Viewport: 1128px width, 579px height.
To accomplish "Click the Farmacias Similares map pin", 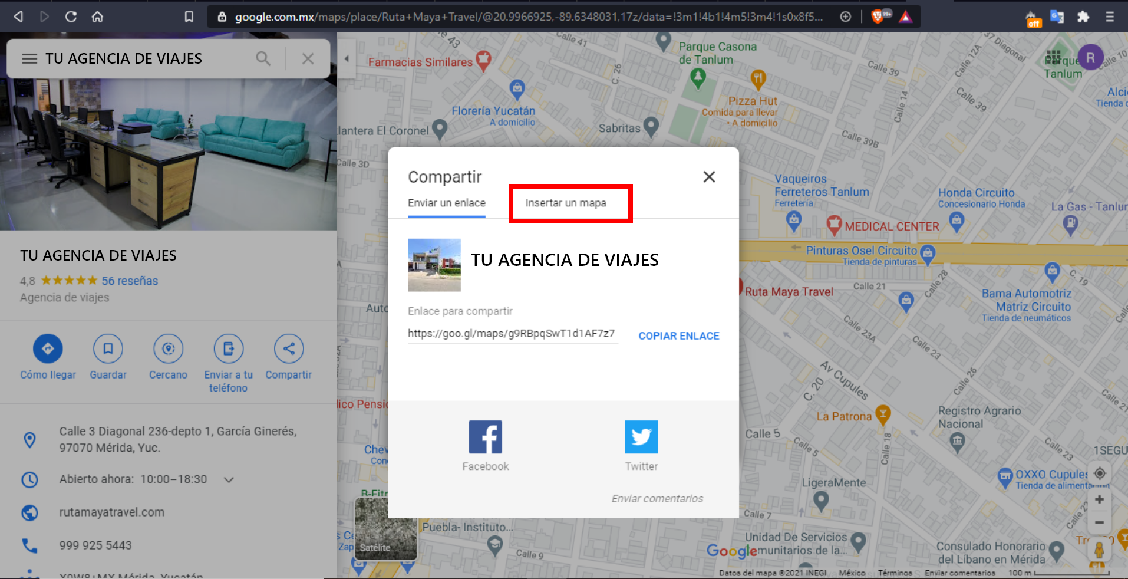I will point(483,61).
